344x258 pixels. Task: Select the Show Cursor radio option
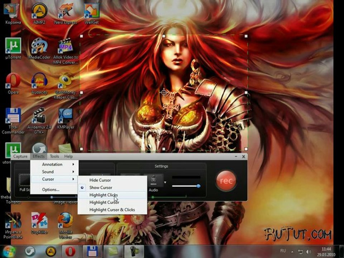tap(112, 187)
